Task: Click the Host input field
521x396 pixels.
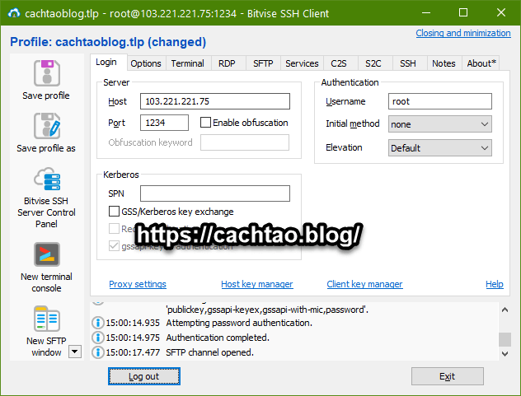Action: point(215,101)
